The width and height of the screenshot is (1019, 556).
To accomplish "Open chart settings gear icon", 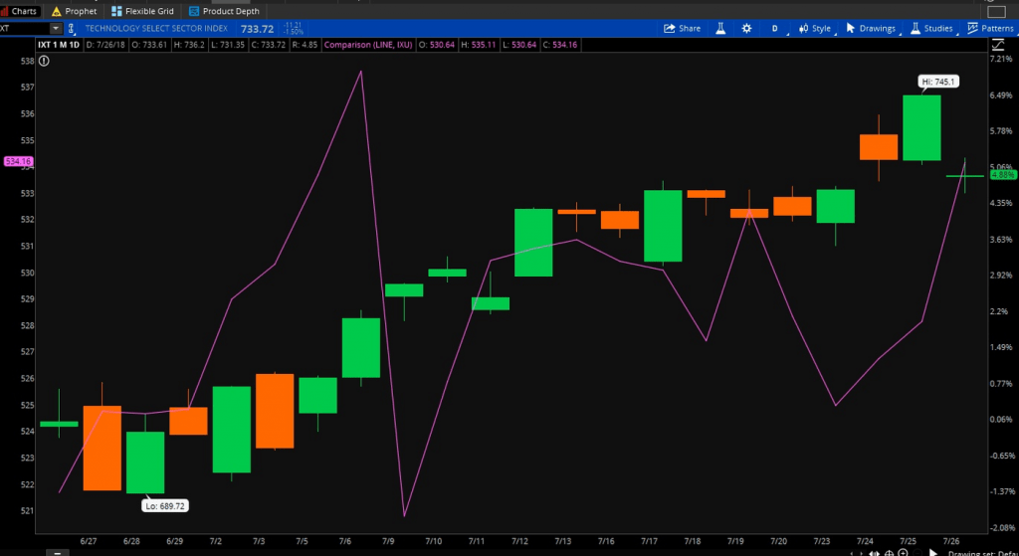I will (746, 29).
